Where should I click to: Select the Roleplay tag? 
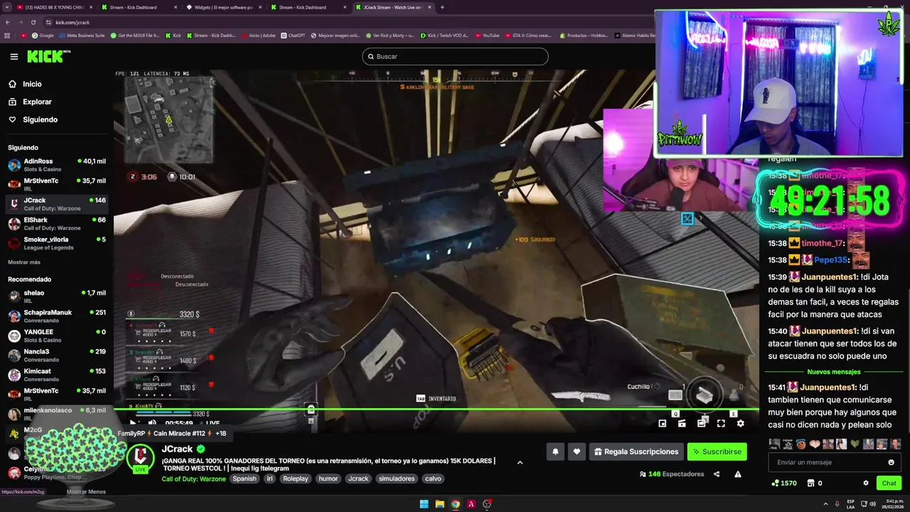296,479
